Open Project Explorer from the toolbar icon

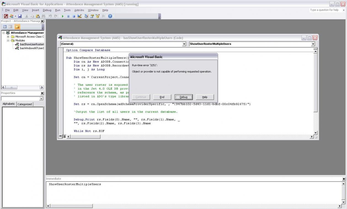[86, 16]
